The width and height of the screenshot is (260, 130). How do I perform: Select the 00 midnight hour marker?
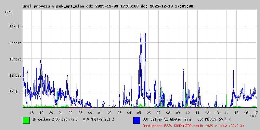point(90,113)
